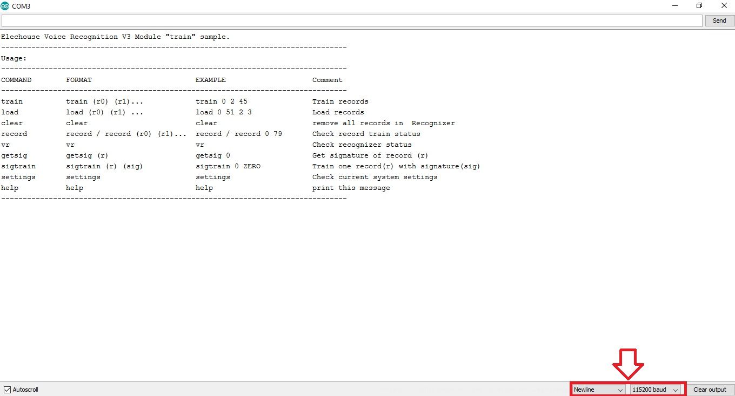735x396 pixels.
Task: Click the 'sigtrain 0 ZERO' example text
Action: (228, 166)
